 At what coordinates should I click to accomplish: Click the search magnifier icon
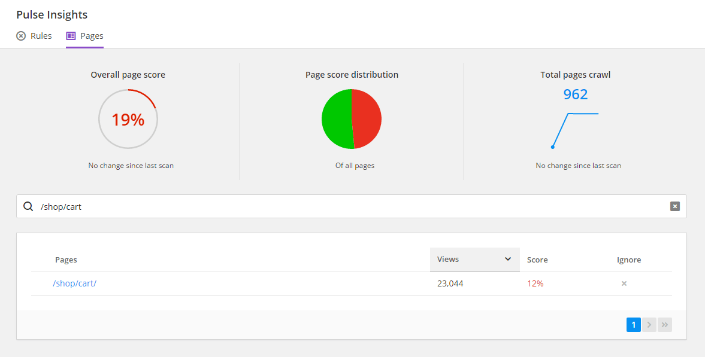pos(28,206)
